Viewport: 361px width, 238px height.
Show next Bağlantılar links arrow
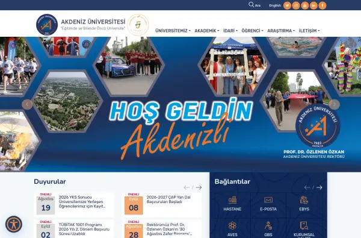point(319,187)
